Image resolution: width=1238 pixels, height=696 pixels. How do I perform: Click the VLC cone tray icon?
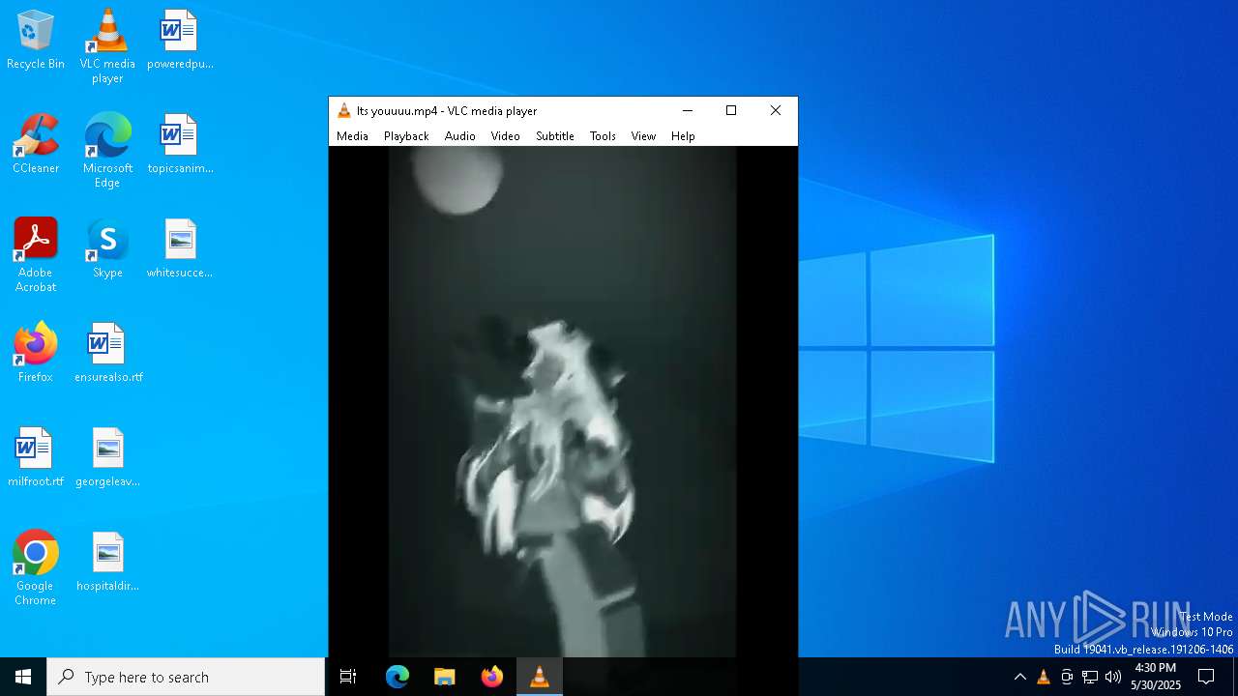[x=1044, y=677]
